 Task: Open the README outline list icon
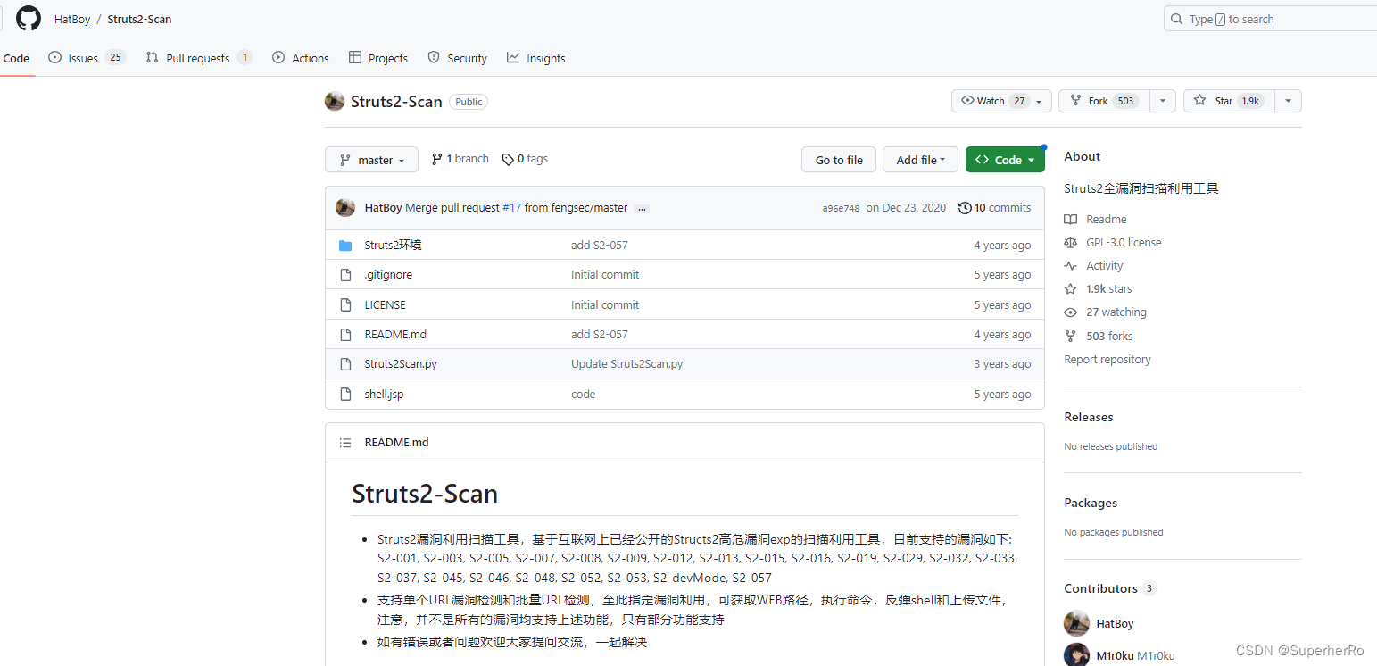(x=345, y=443)
